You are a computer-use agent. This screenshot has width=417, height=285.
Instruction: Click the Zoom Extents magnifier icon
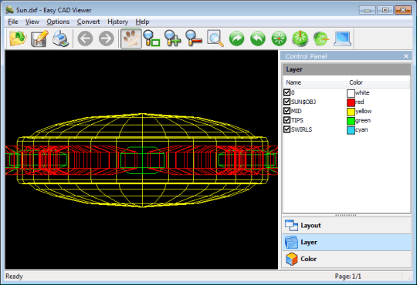click(x=215, y=39)
